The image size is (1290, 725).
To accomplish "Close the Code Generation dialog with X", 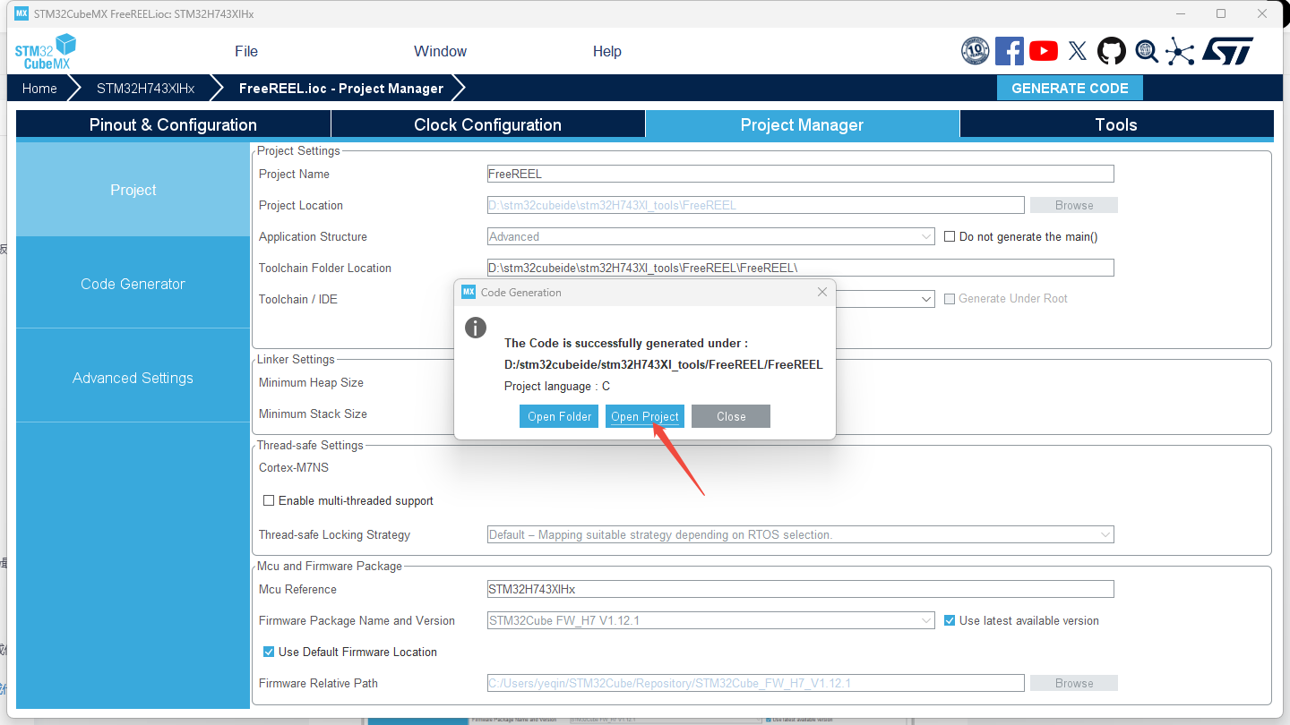I will pyautogui.click(x=822, y=292).
